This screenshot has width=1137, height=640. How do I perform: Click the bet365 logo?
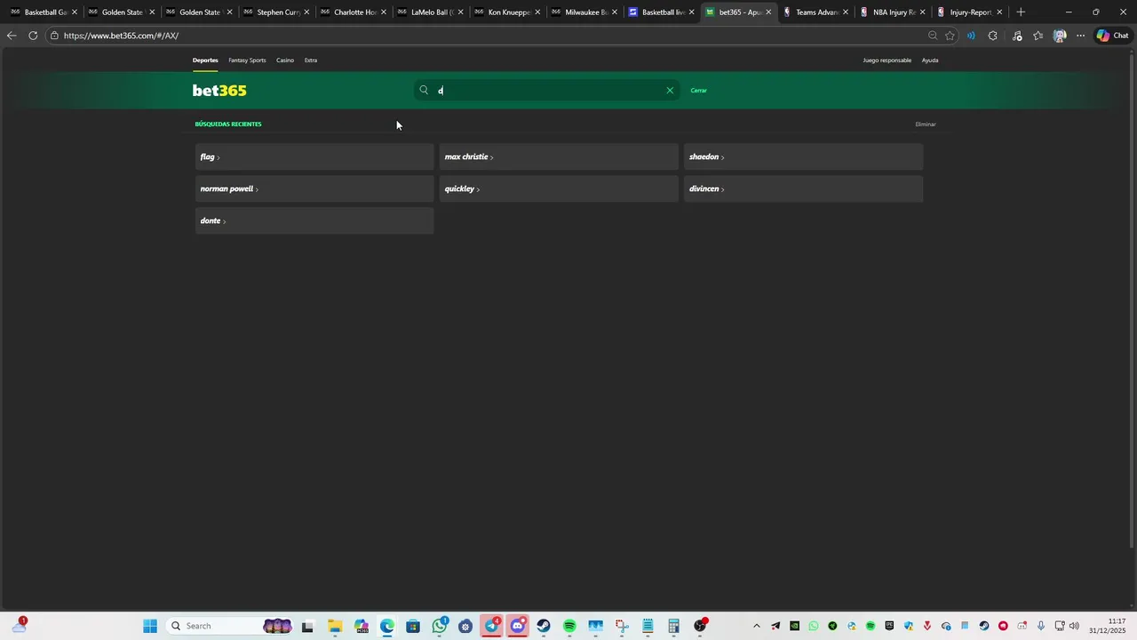[x=219, y=91]
